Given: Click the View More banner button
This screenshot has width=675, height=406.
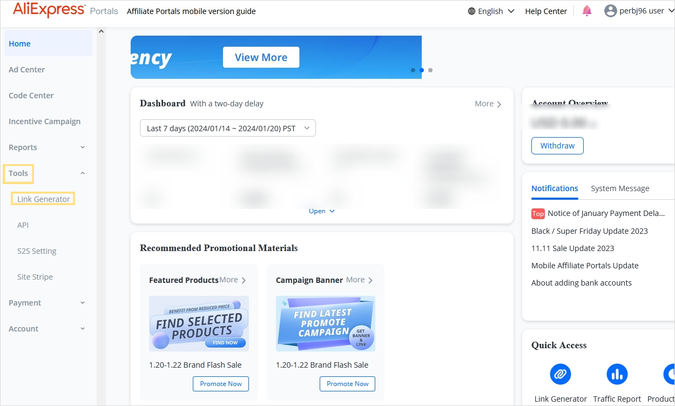Looking at the screenshot, I should [261, 57].
